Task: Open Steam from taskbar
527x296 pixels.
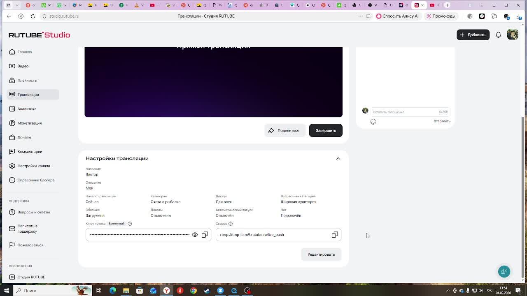Action: (207, 291)
